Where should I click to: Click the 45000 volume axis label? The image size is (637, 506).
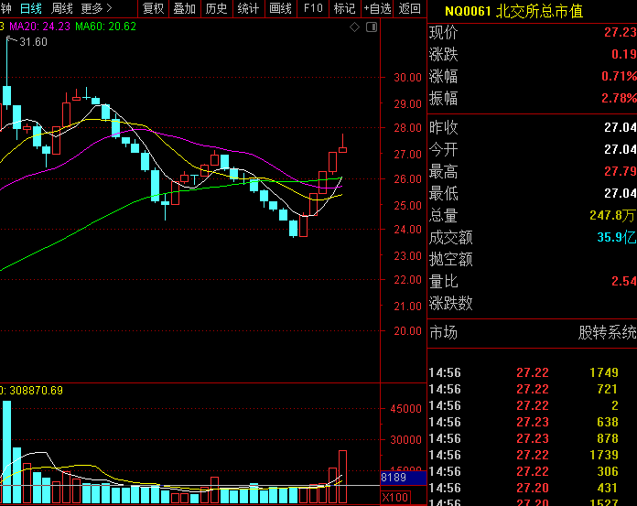click(x=405, y=409)
